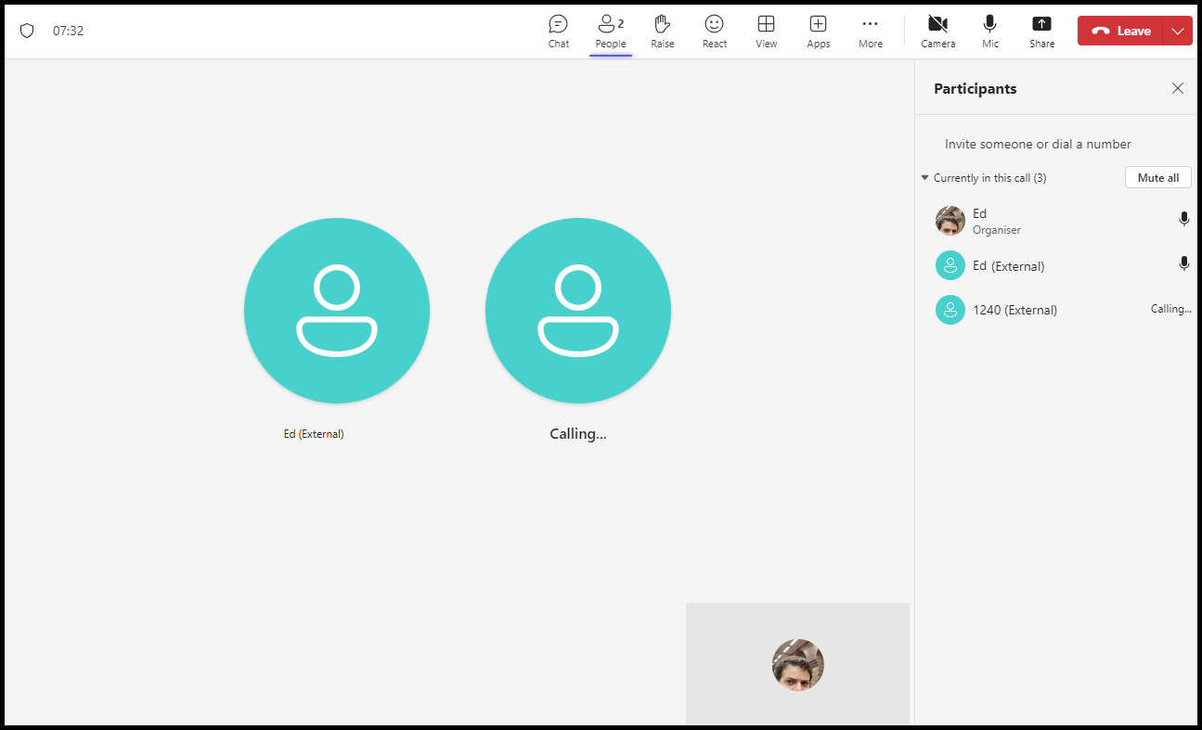Viewport: 1202px width, 730px height.
Task: Click the Calling... label under the tile
Action: (578, 433)
